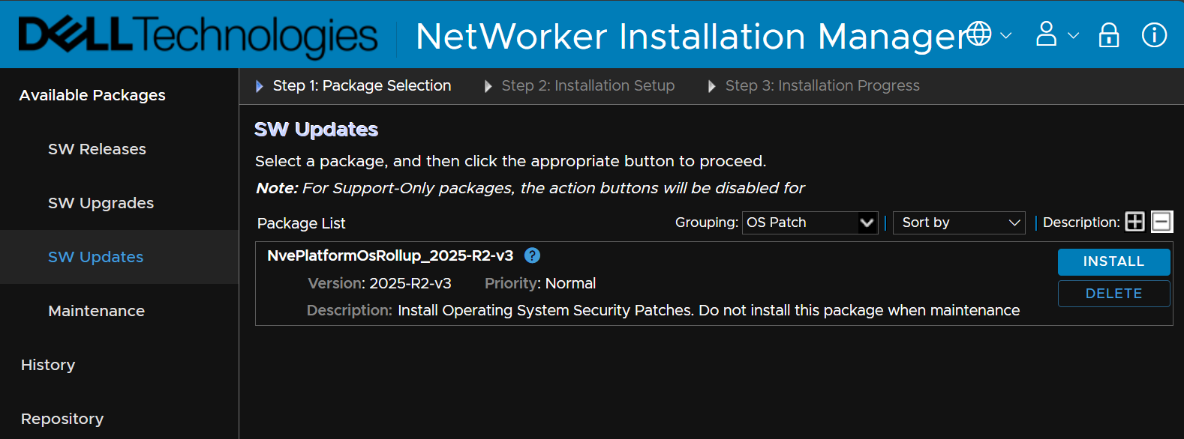Expand chevron next to user account icon
This screenshot has height=439, width=1184.
coord(1074,35)
